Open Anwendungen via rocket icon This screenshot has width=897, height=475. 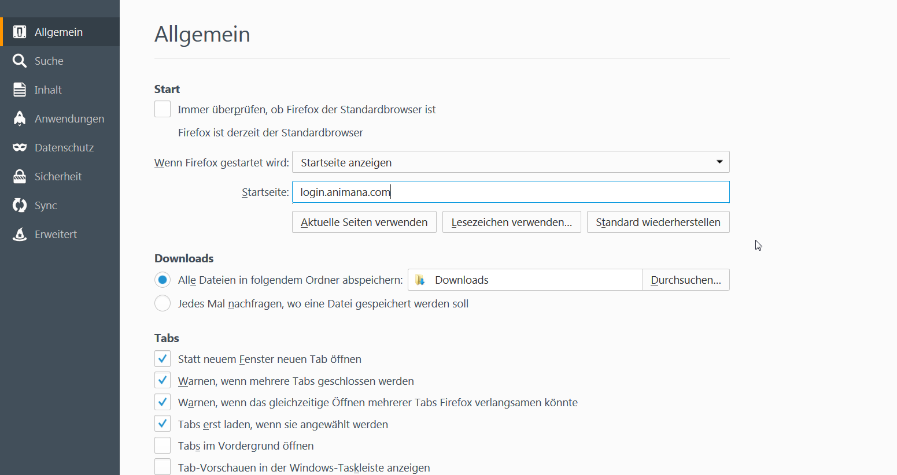click(20, 118)
